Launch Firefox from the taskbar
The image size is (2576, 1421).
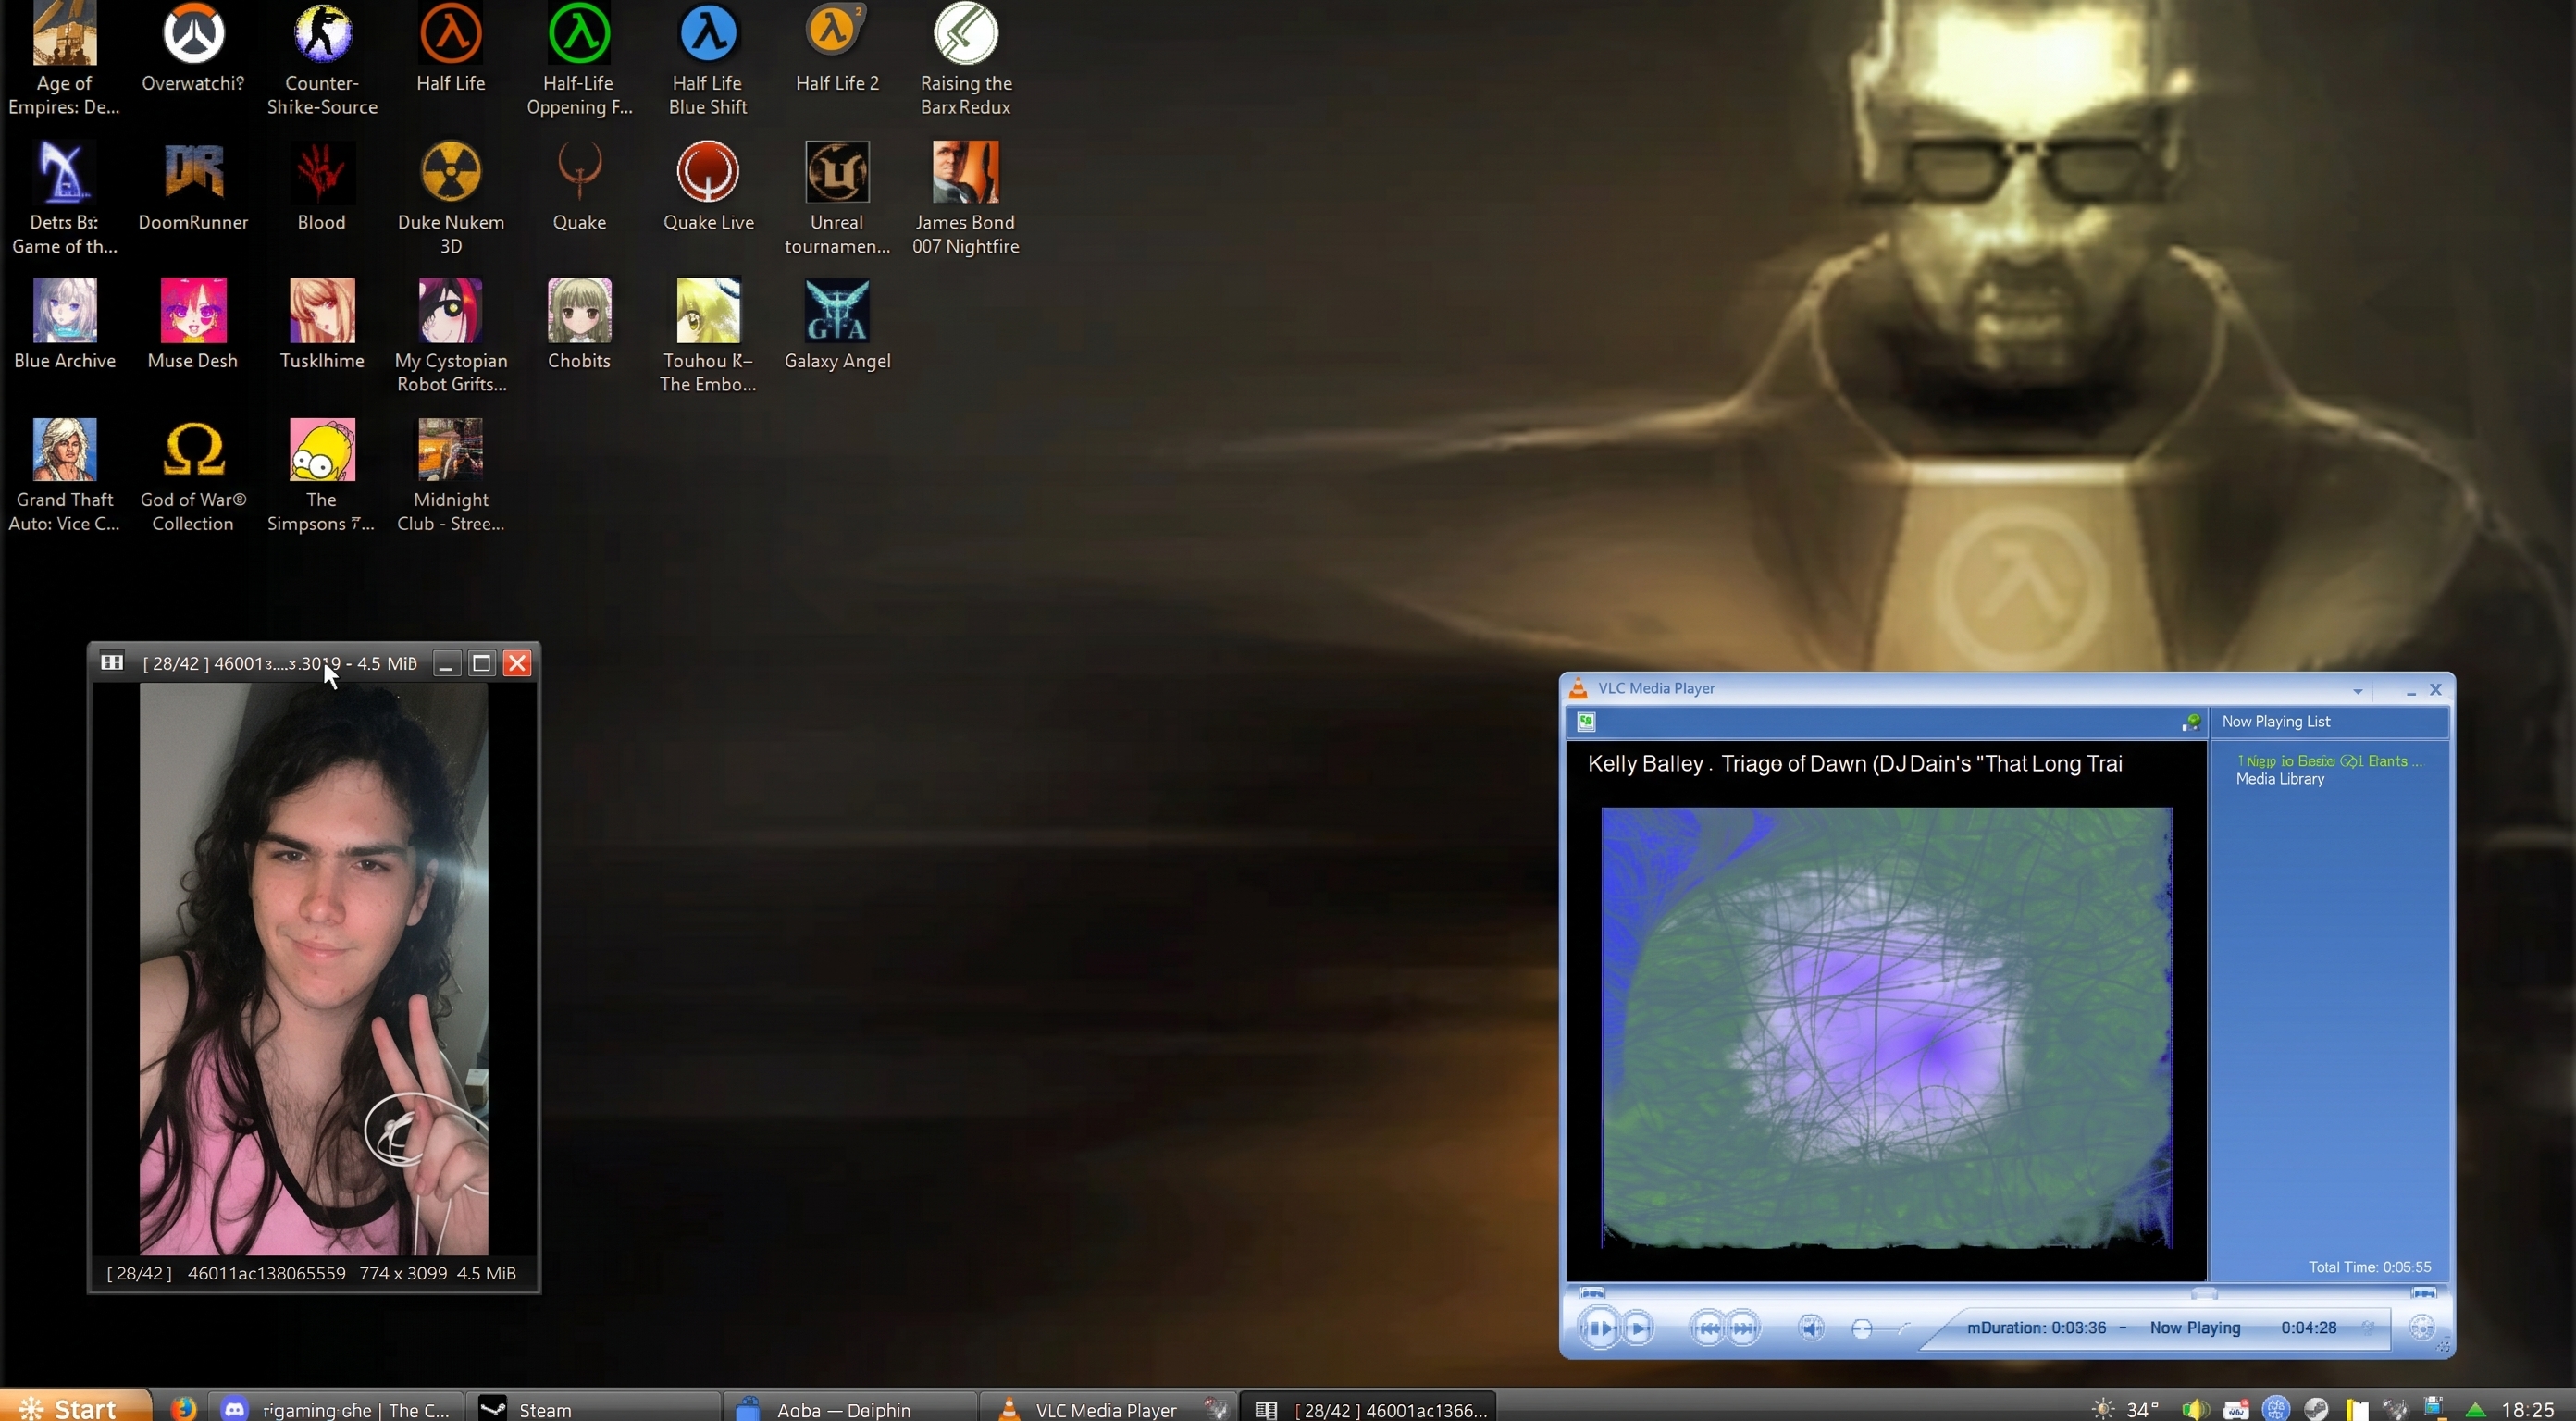coord(183,1408)
